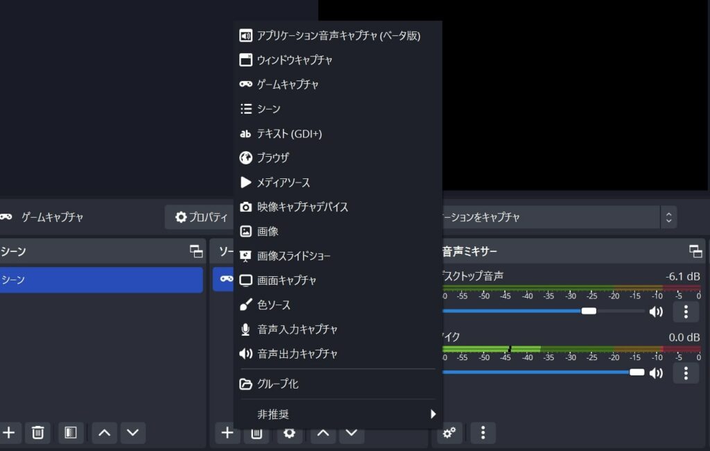Choose 音声入力キャプチャ source
The height and width of the screenshot is (451, 710).
coord(338,329)
